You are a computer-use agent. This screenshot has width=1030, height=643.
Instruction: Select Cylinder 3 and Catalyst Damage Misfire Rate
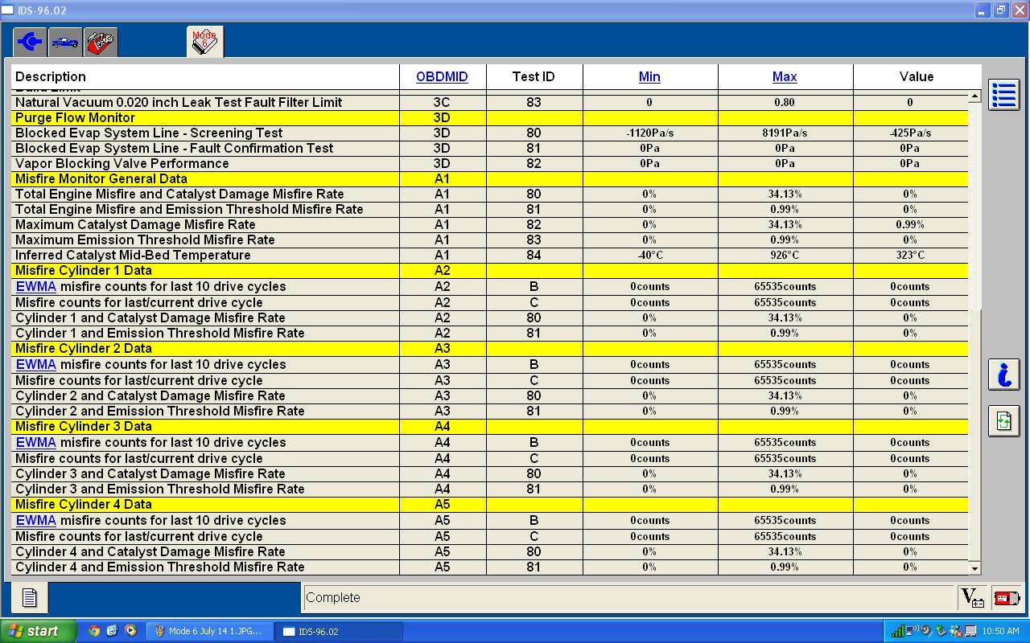coord(489,473)
